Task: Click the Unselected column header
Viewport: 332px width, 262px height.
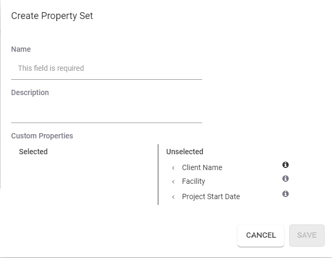Action: point(184,152)
